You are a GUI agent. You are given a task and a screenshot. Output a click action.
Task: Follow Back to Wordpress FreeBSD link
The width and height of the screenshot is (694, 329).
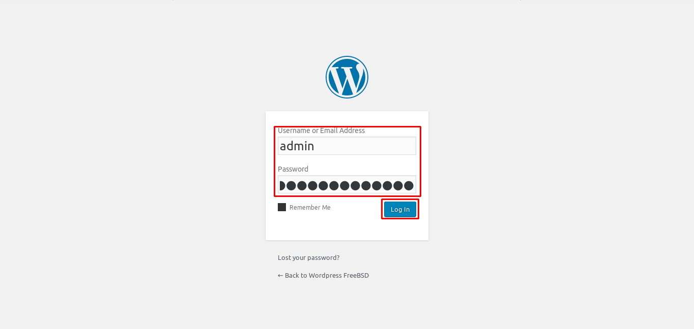(x=323, y=275)
